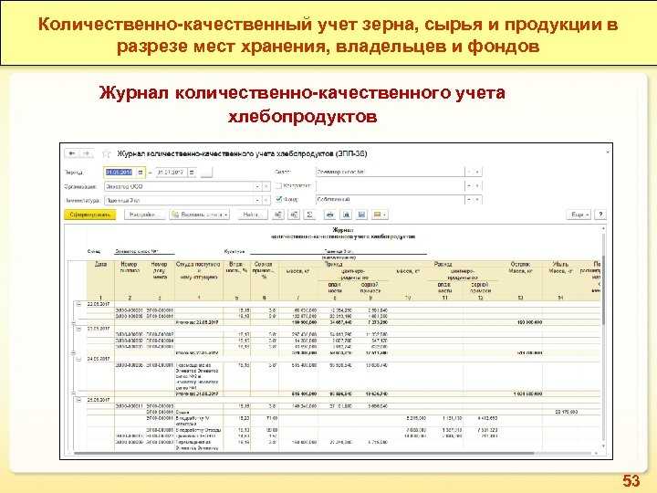Image resolution: width=657 pixels, height=493 pixels.
Task: Click the period start date field
Action: pyautogui.click(x=120, y=173)
